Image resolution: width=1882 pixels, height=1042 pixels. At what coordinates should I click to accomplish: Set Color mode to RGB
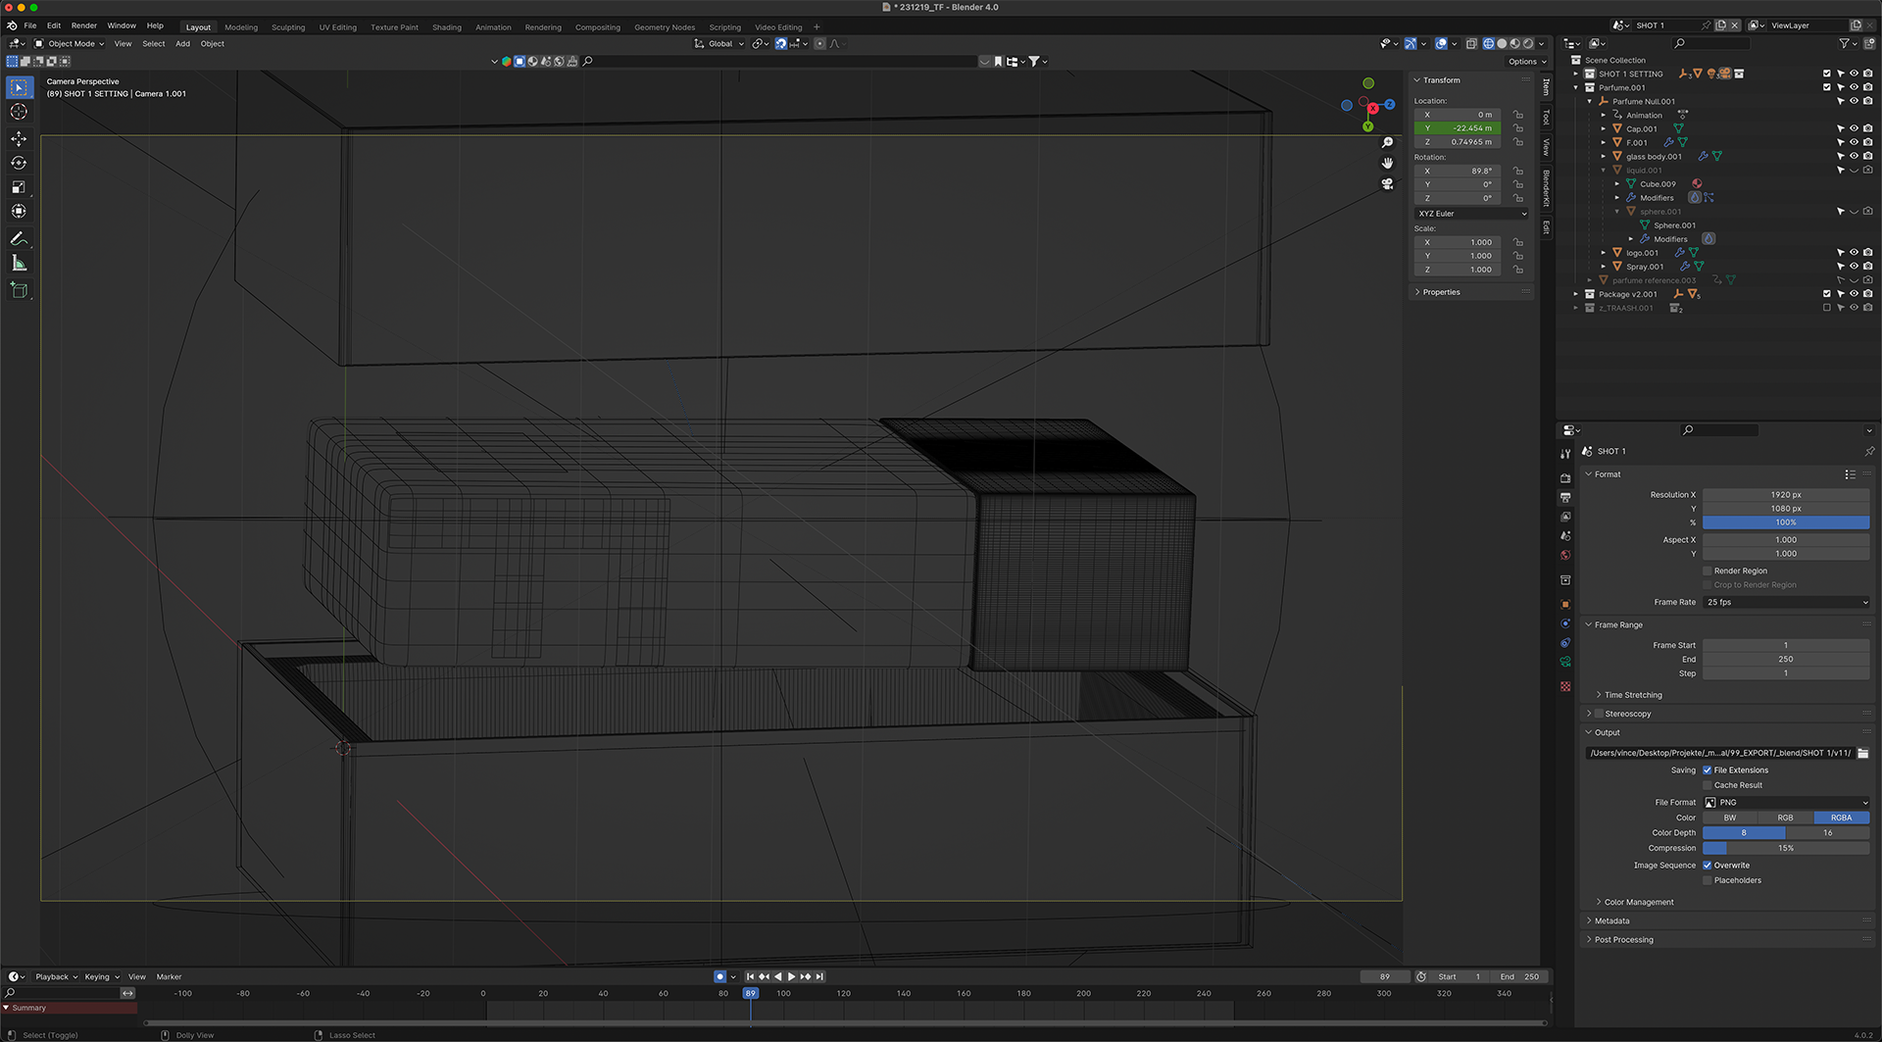pyautogui.click(x=1785, y=818)
